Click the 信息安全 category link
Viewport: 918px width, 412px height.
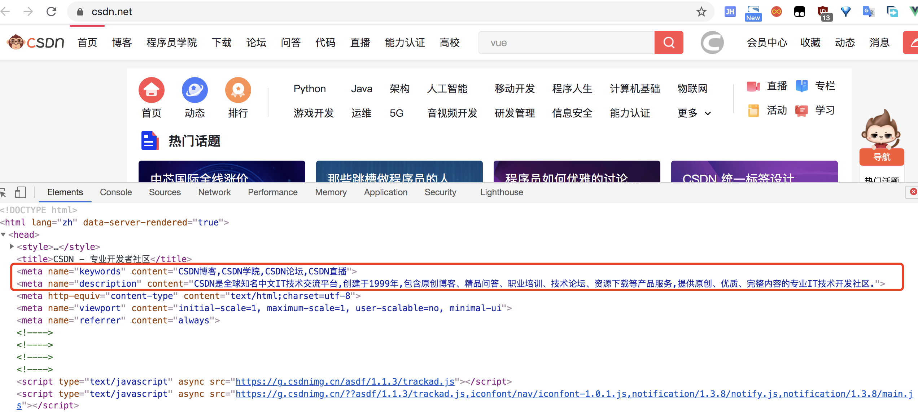tap(572, 113)
